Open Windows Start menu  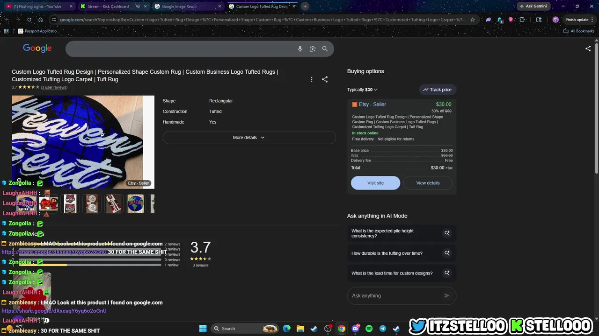tap(203, 329)
